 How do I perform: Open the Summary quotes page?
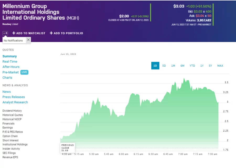tap(9, 56)
